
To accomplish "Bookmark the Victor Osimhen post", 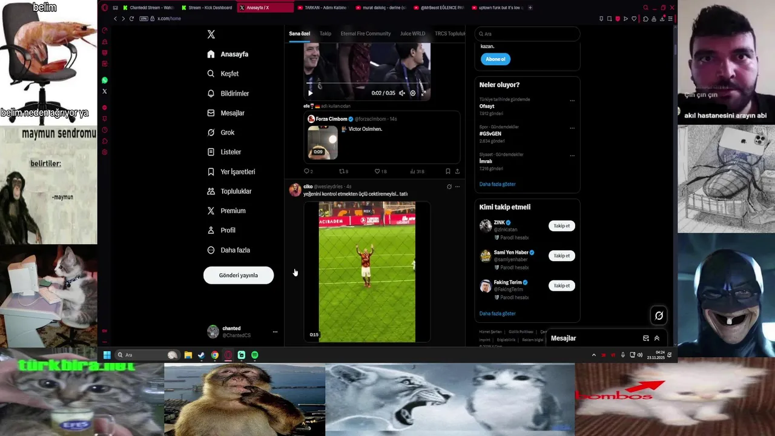I will [447, 171].
